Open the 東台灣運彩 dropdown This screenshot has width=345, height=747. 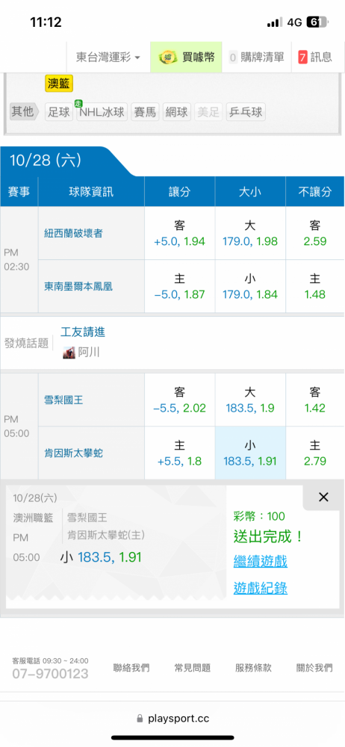click(x=108, y=58)
